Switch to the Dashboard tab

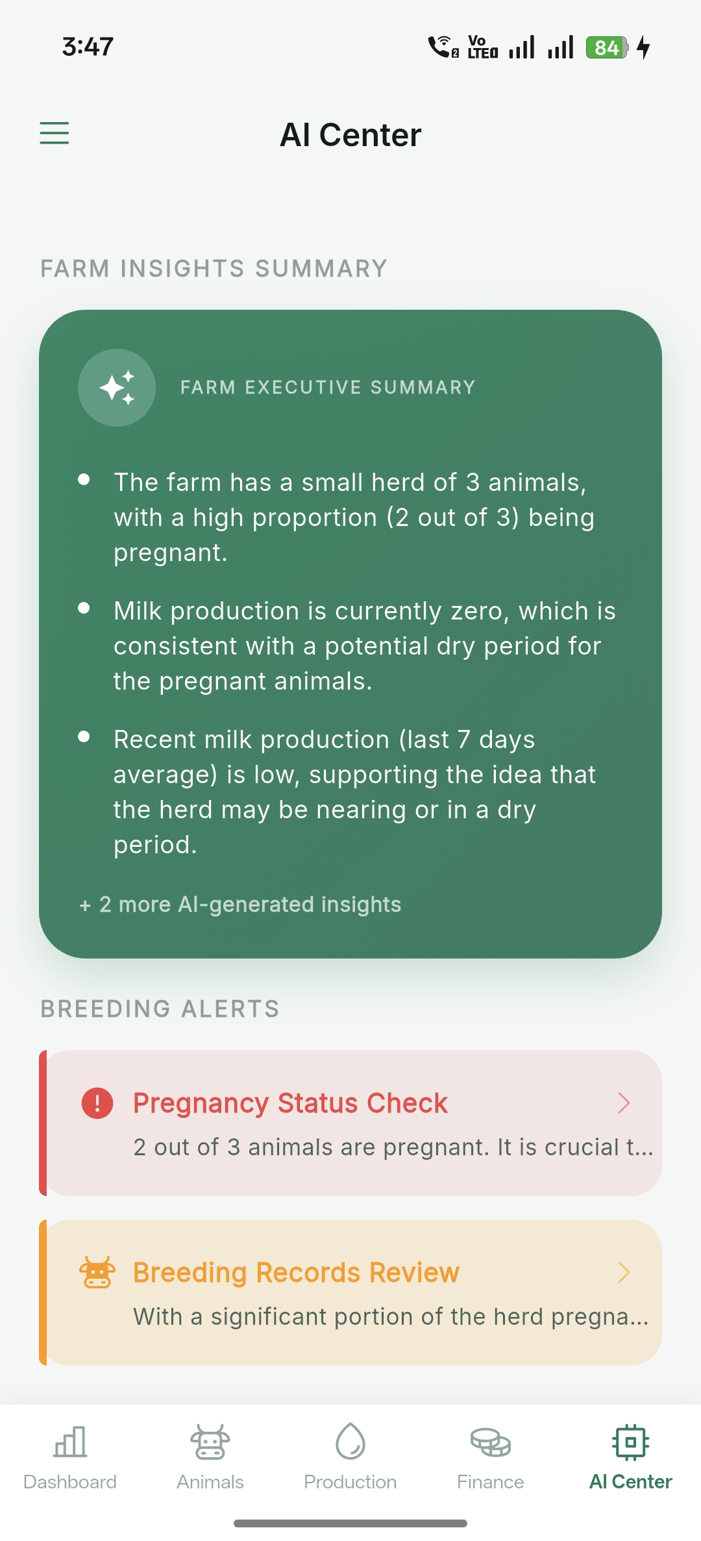[x=70, y=1481]
